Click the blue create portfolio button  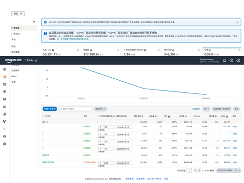pyautogui.click(x=50, y=109)
